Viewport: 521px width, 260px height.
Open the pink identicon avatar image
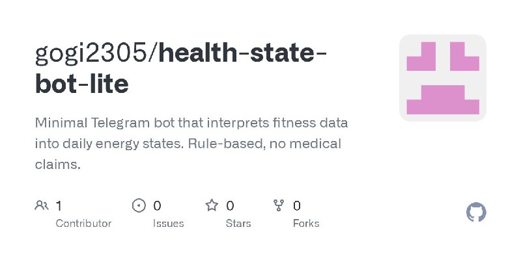(443, 78)
